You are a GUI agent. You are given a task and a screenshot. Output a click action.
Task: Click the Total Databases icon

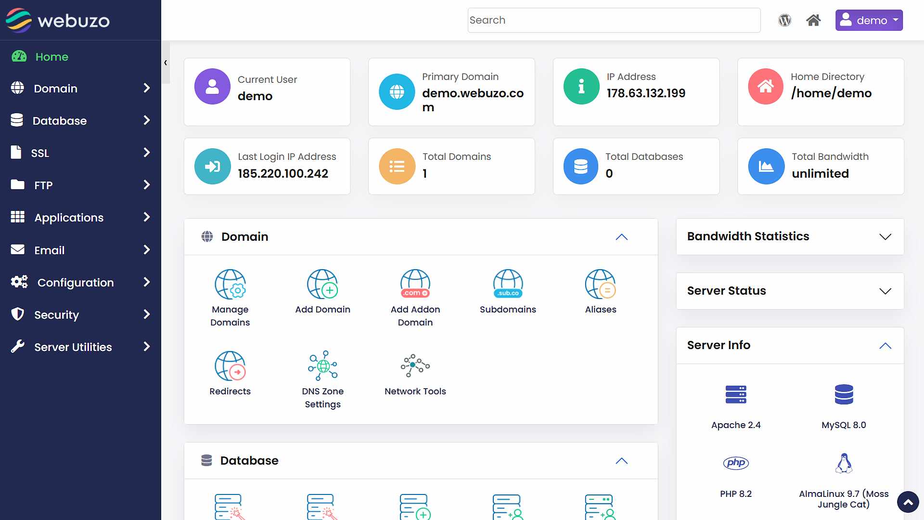tap(581, 166)
